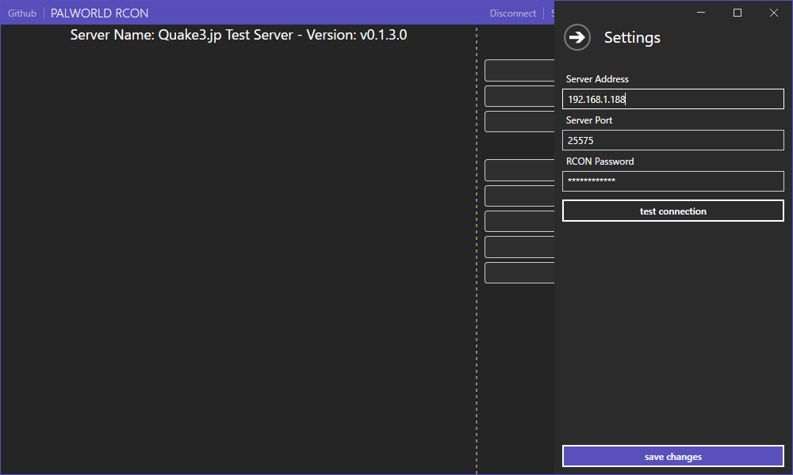Select the RCON Password field
793x475 pixels.
pos(672,181)
